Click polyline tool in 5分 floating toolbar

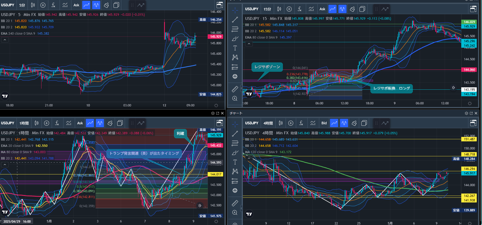(141, 5)
